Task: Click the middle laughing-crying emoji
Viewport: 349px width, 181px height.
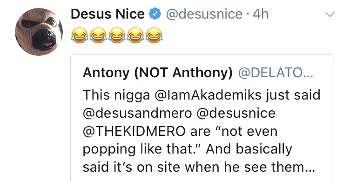Action: tap(117, 35)
